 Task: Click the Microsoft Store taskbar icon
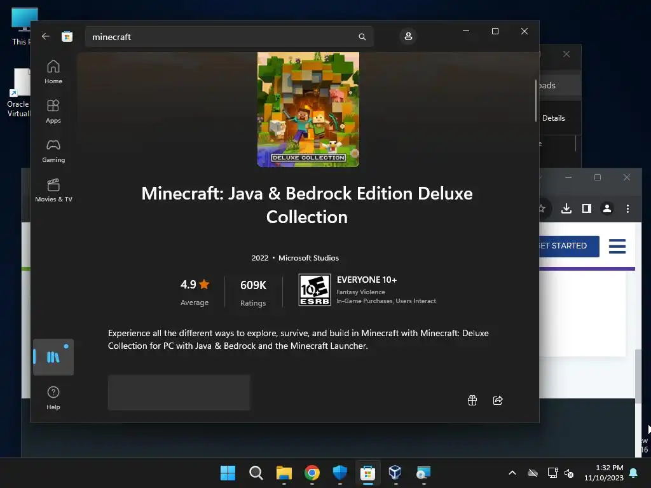pyautogui.click(x=368, y=473)
